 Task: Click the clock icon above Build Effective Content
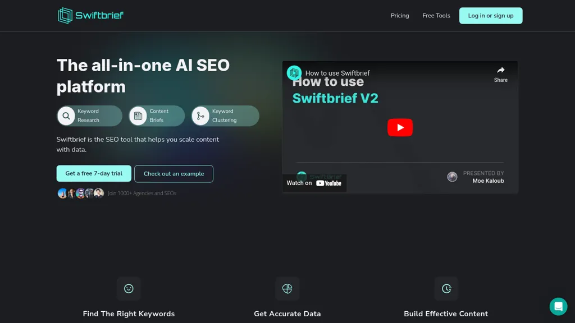pyautogui.click(x=446, y=289)
